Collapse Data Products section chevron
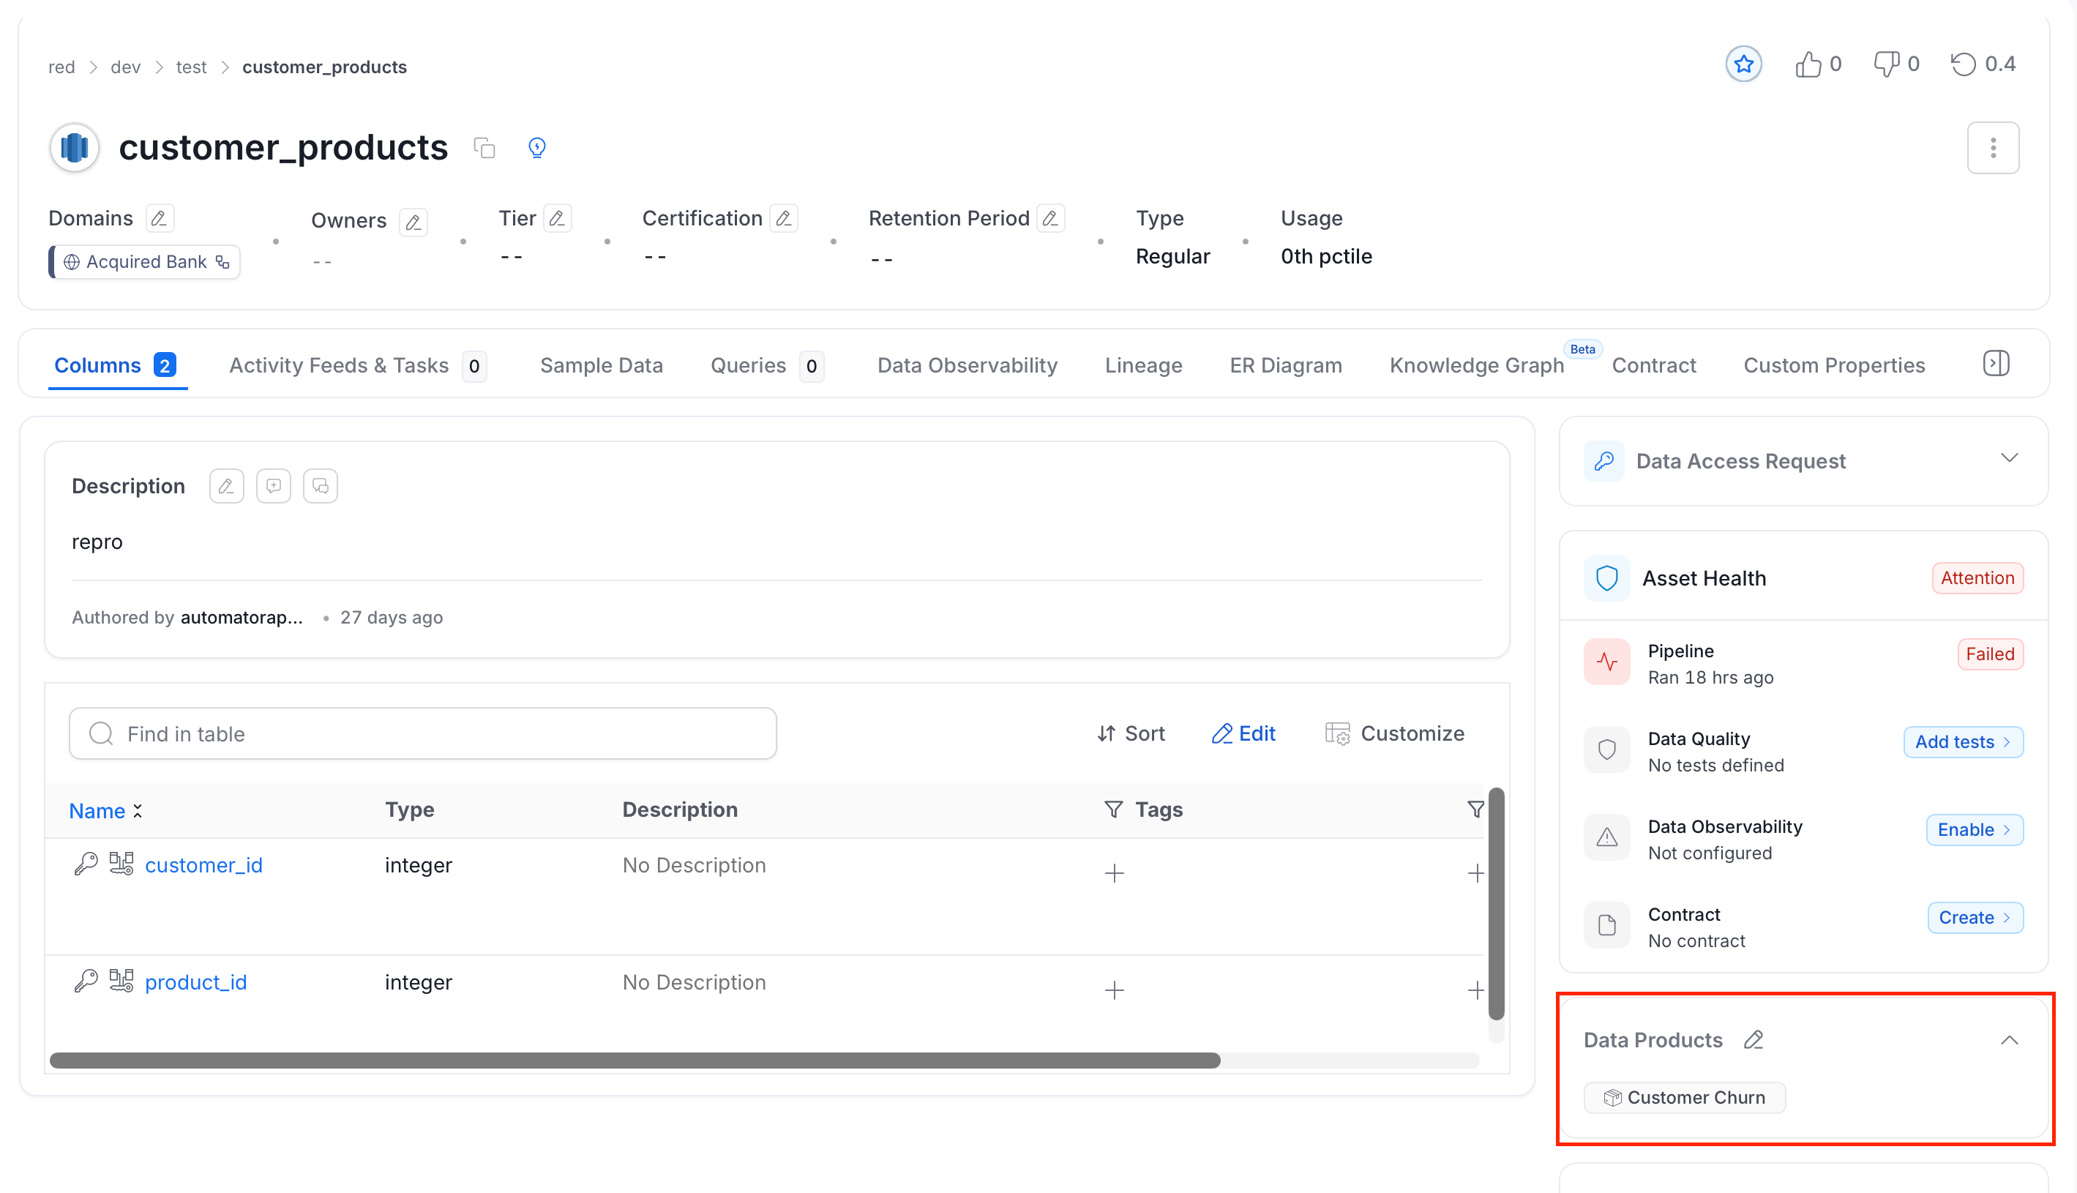This screenshot has width=2077, height=1193. [2008, 1041]
